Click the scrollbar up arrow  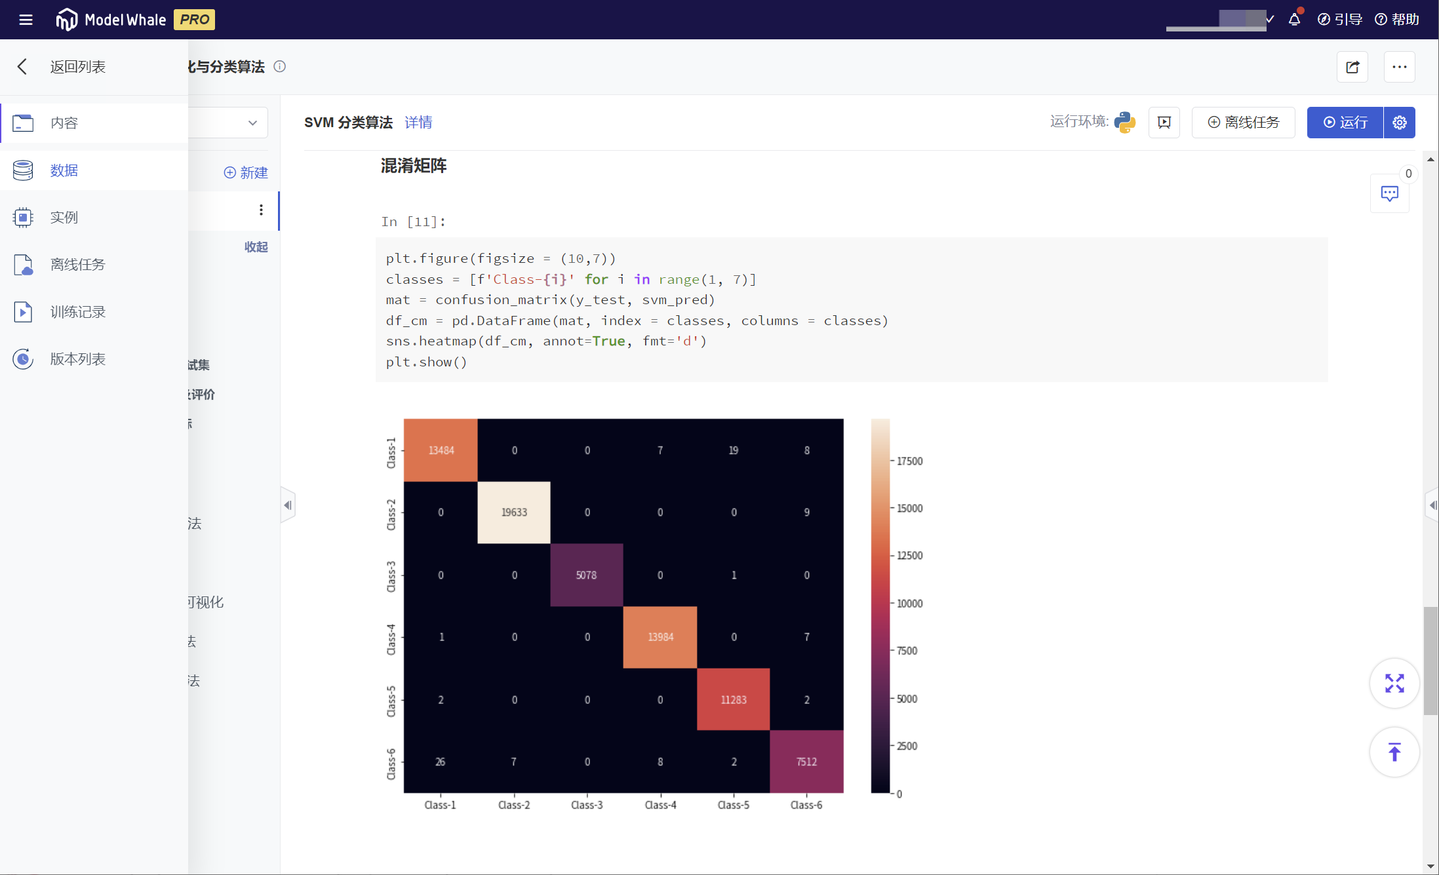pyautogui.click(x=1430, y=159)
